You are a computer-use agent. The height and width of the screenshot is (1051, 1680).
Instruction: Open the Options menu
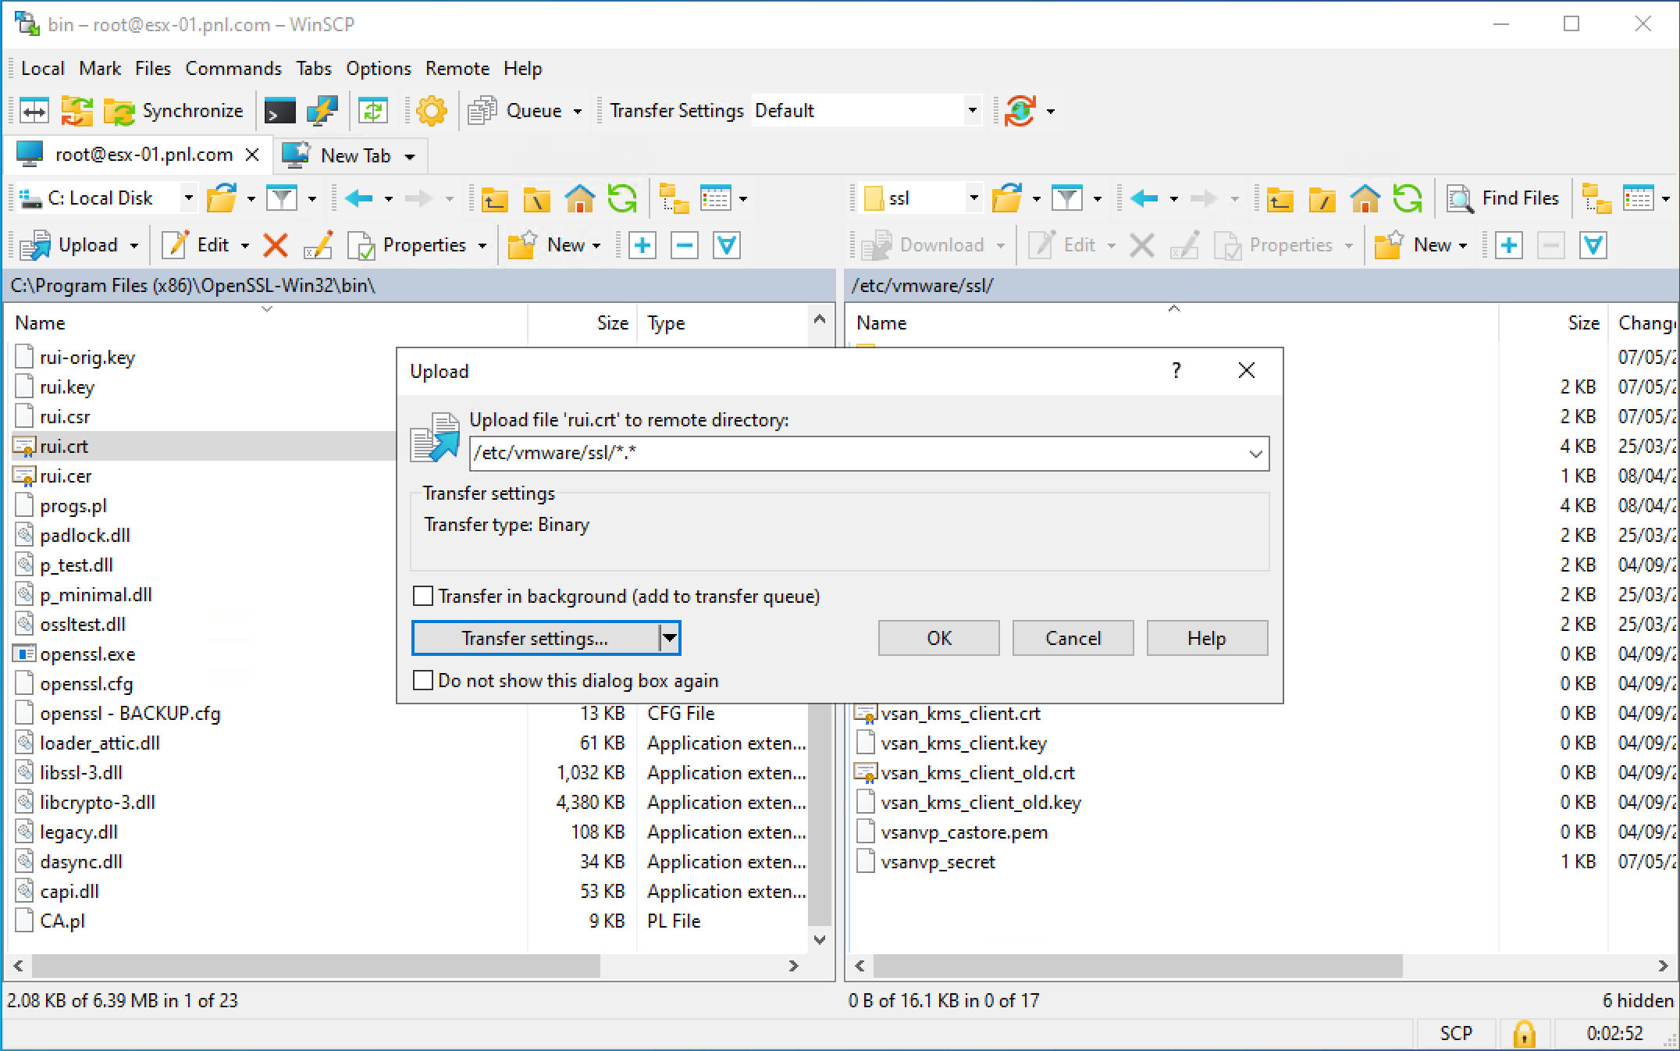click(379, 69)
